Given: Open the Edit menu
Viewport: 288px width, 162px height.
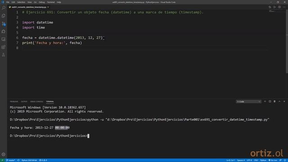Looking at the screenshot, I should click(x=13, y=2).
